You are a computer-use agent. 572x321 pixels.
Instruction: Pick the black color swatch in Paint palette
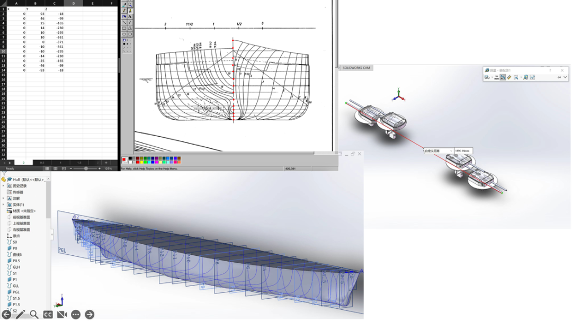point(130,158)
